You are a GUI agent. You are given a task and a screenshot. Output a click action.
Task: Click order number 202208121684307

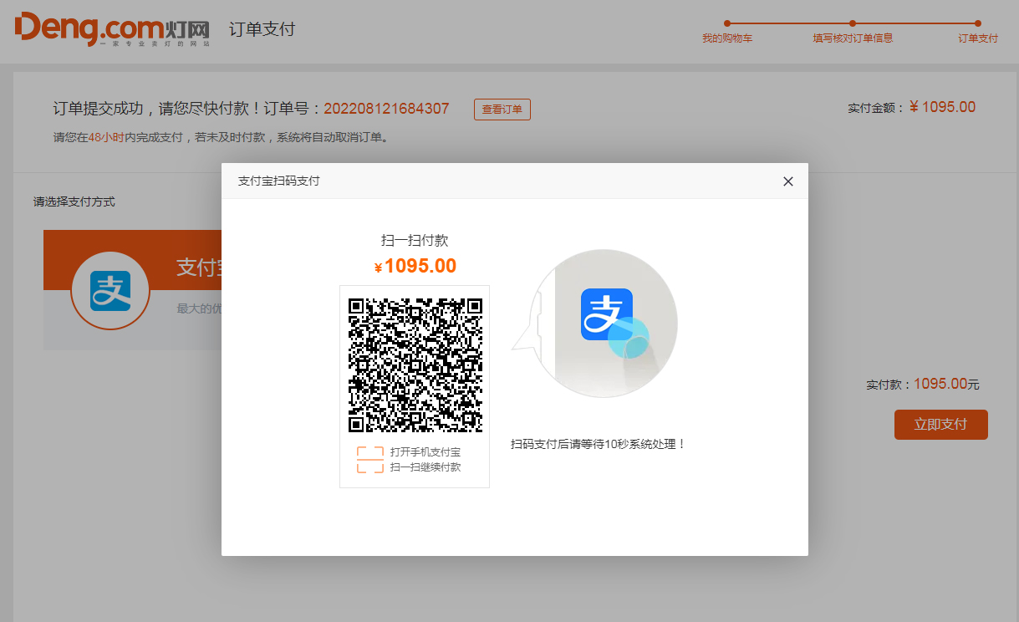click(x=386, y=109)
